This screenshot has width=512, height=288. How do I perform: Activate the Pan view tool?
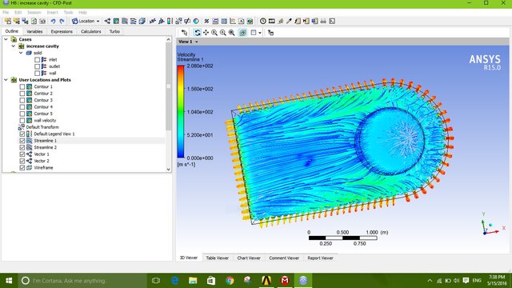tap(206, 33)
